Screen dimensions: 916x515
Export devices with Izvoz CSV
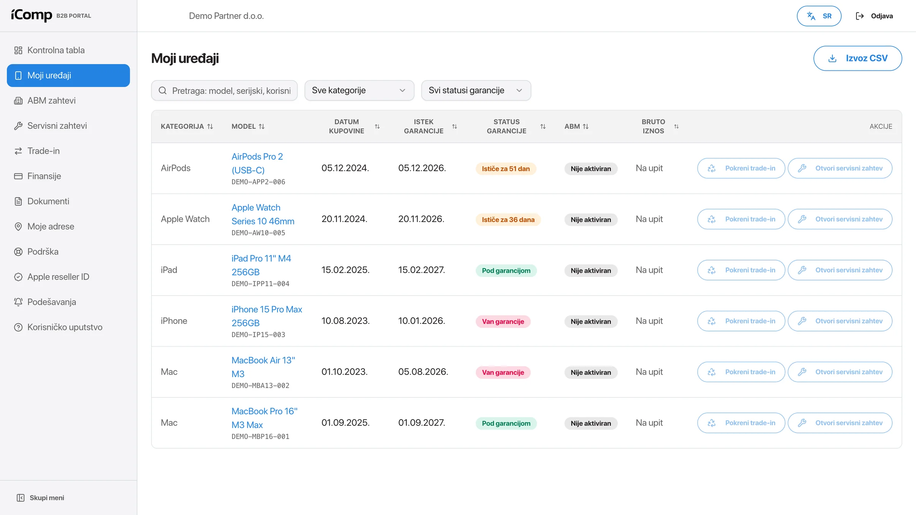[858, 58]
